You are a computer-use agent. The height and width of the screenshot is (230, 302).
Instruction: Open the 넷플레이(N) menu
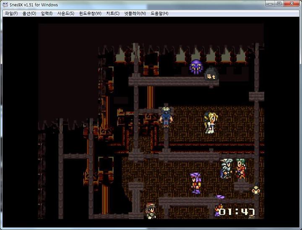[x=135, y=13]
